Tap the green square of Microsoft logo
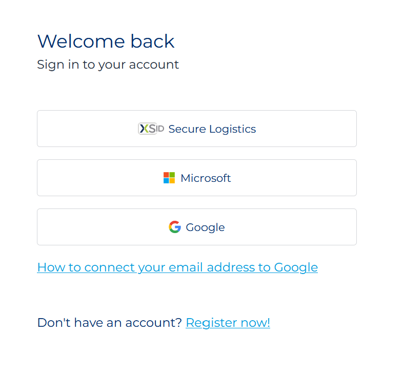Viewport: 405px width, 377px height. (x=172, y=175)
